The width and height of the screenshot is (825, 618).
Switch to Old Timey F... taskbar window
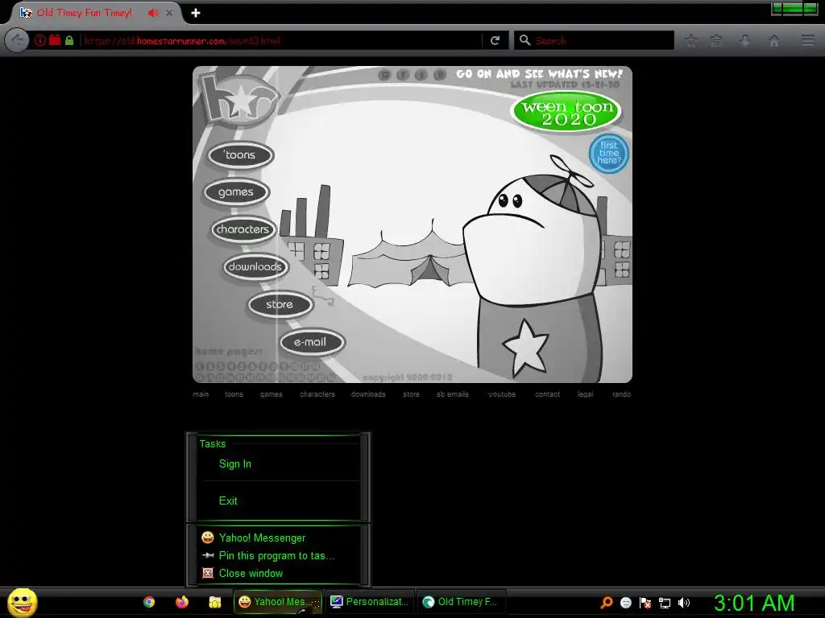click(x=462, y=602)
